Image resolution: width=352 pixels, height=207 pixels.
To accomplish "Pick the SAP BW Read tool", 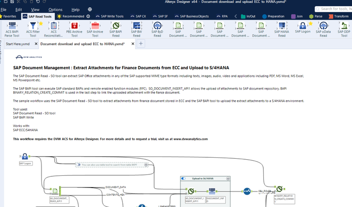I will [x=137, y=29].
